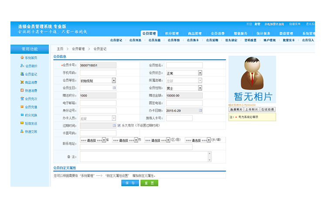The image size is (325, 208).
Task: Click the 积分兑换 sidebar icon
Action: click(22, 115)
